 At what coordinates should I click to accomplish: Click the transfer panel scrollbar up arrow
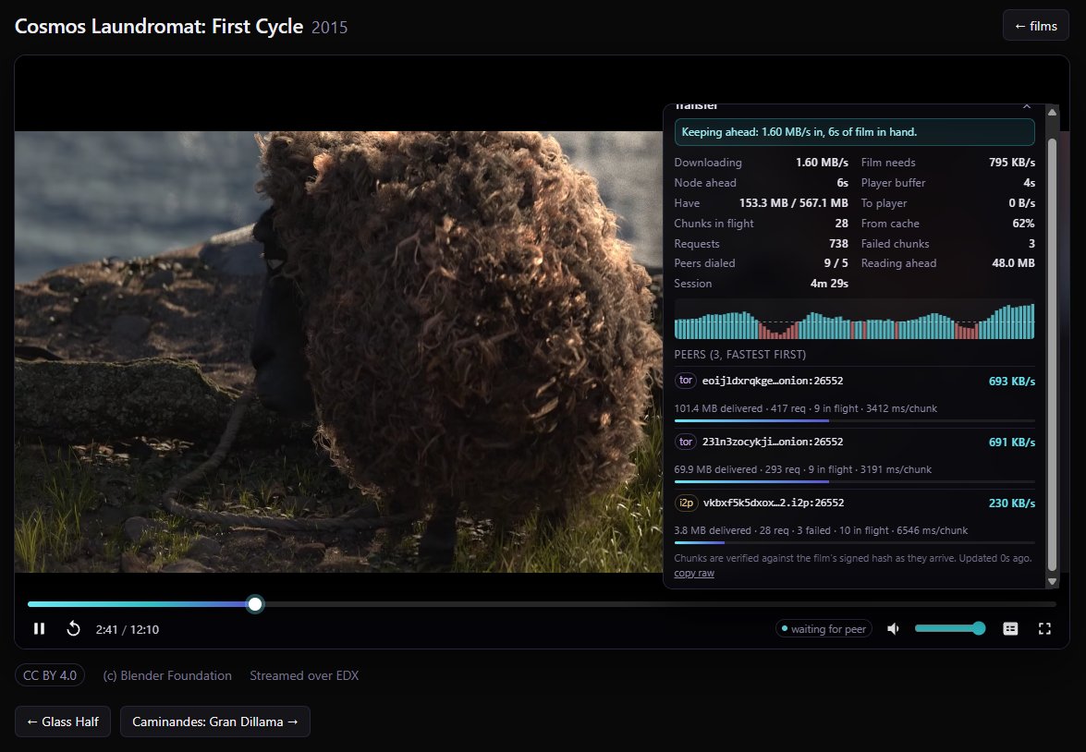click(x=1052, y=112)
